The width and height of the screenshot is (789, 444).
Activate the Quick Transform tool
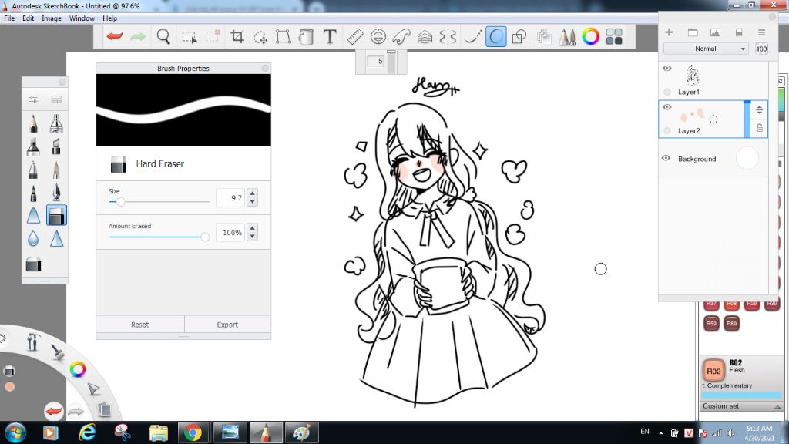(x=260, y=37)
